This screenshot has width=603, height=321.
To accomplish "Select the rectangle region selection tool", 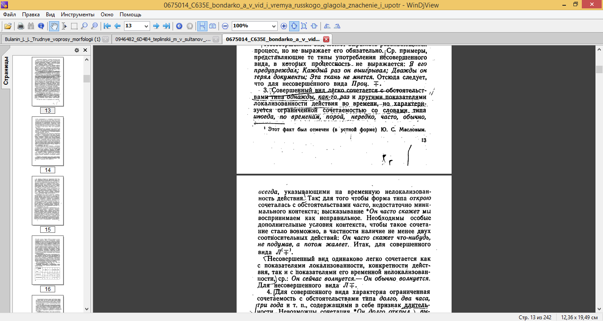I will (x=74, y=26).
